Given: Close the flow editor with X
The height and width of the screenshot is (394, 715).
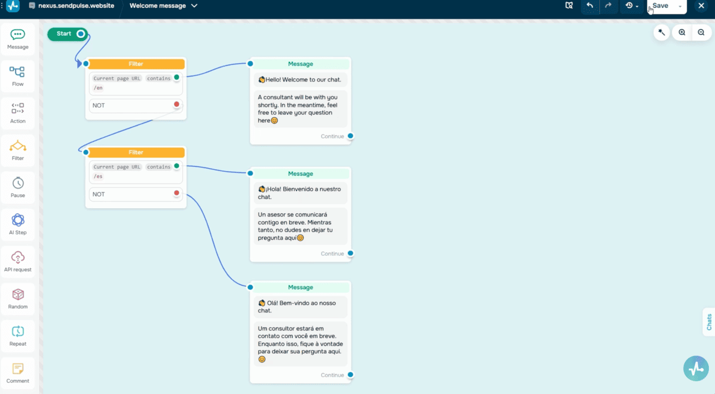Looking at the screenshot, I should click(701, 6).
